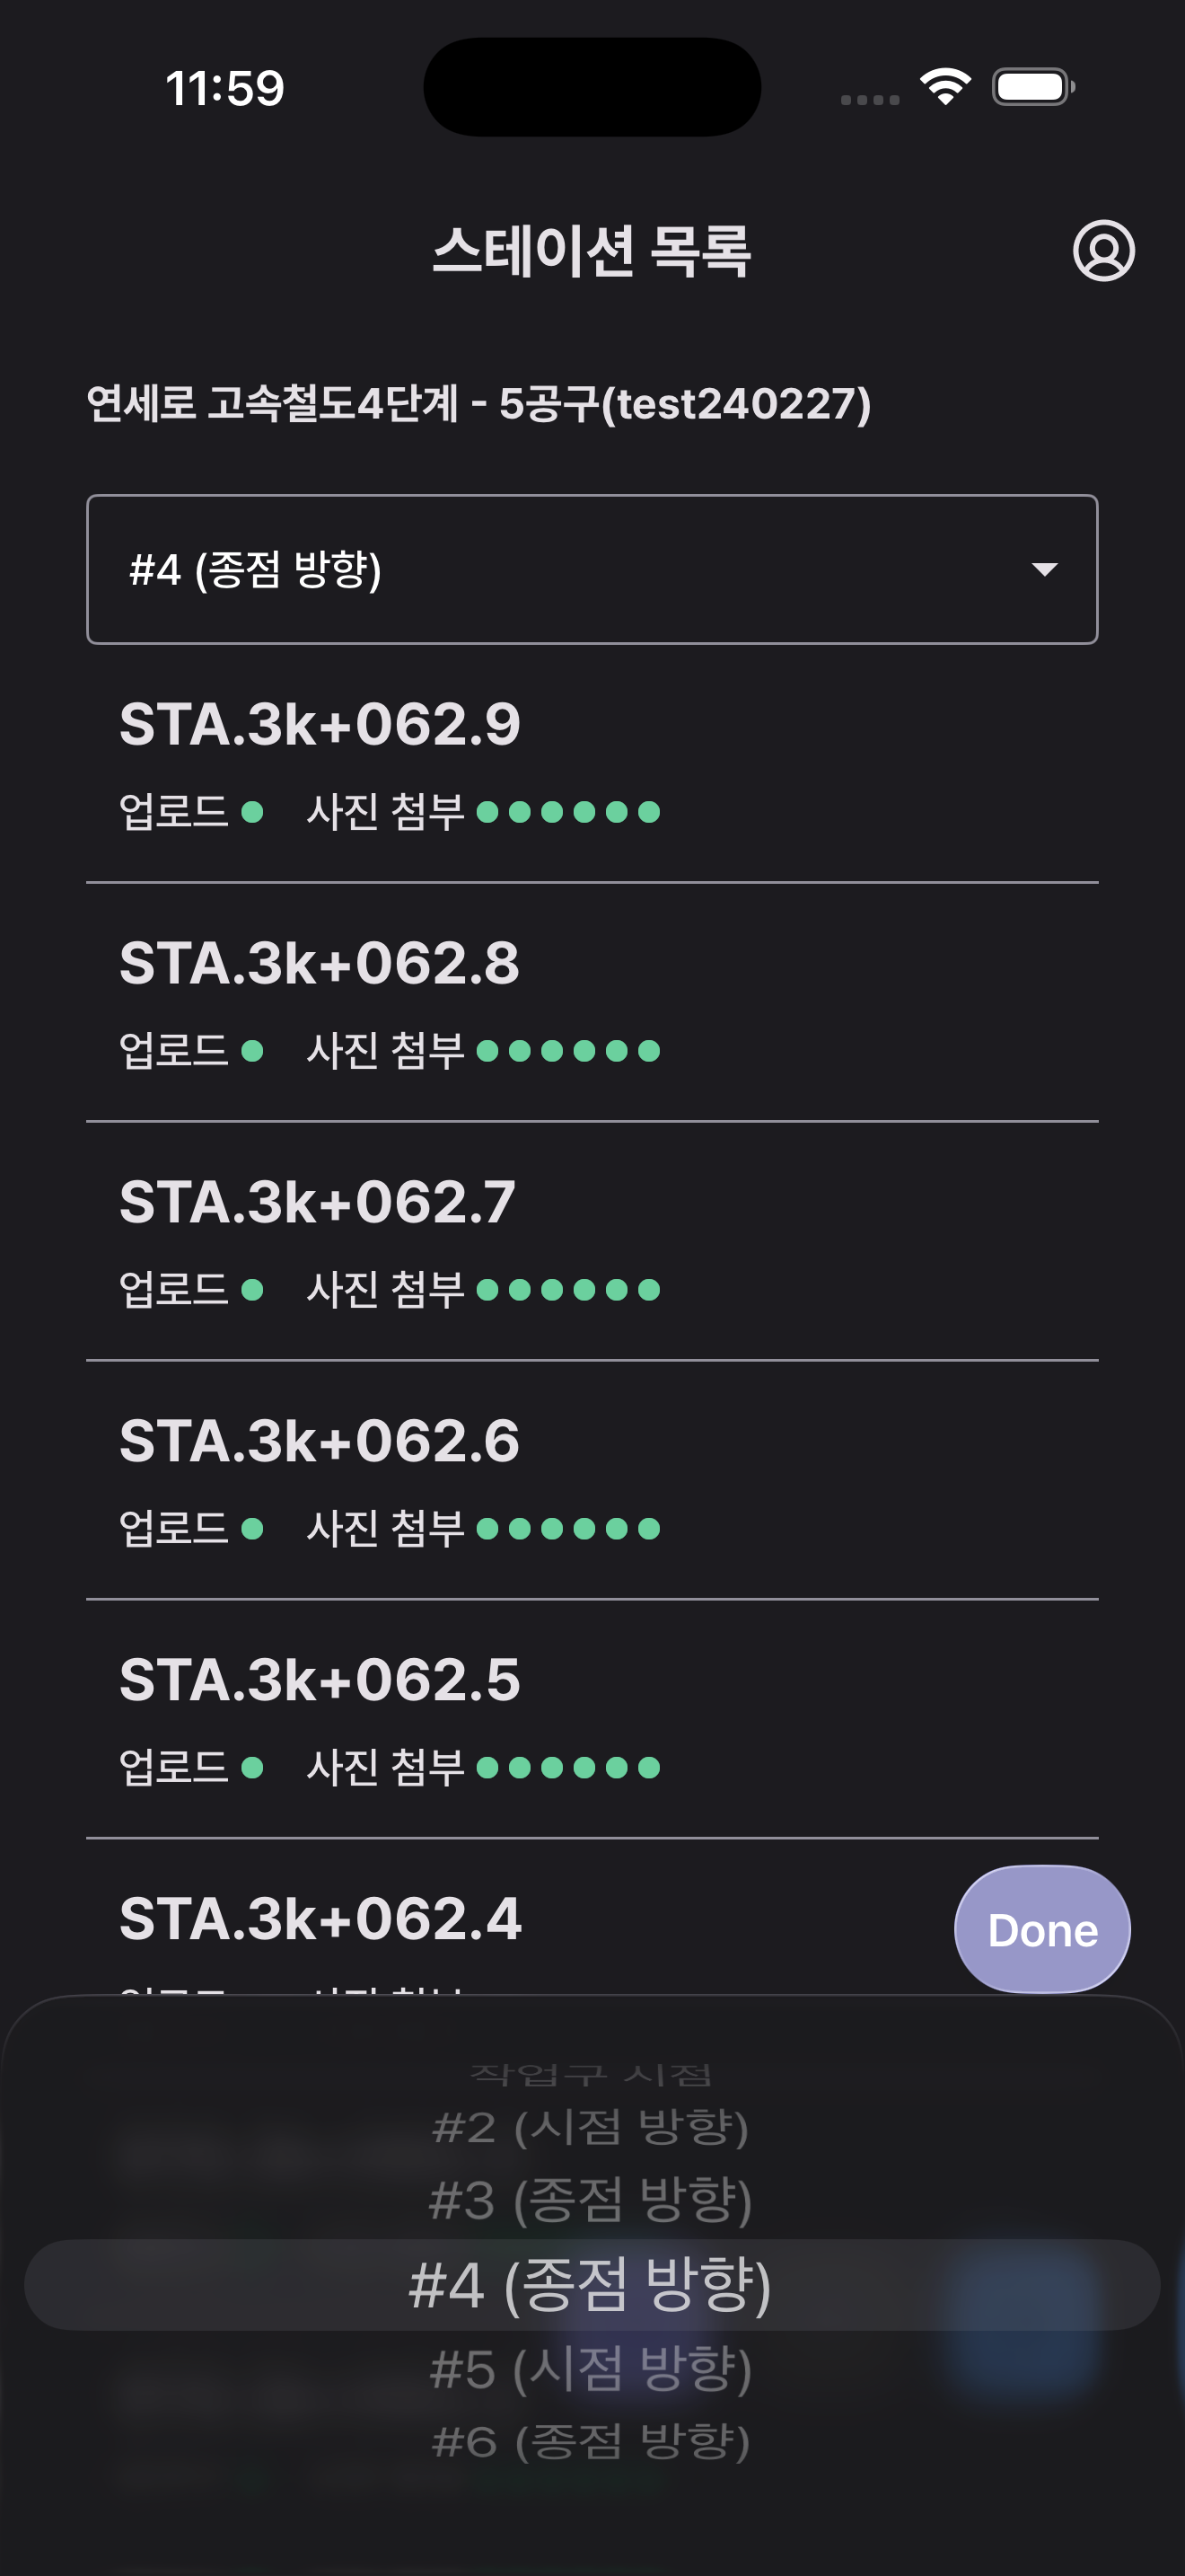1185x2576 pixels.
Task: Click upload status dot for STA.3k+062.7
Action: 253,1289
